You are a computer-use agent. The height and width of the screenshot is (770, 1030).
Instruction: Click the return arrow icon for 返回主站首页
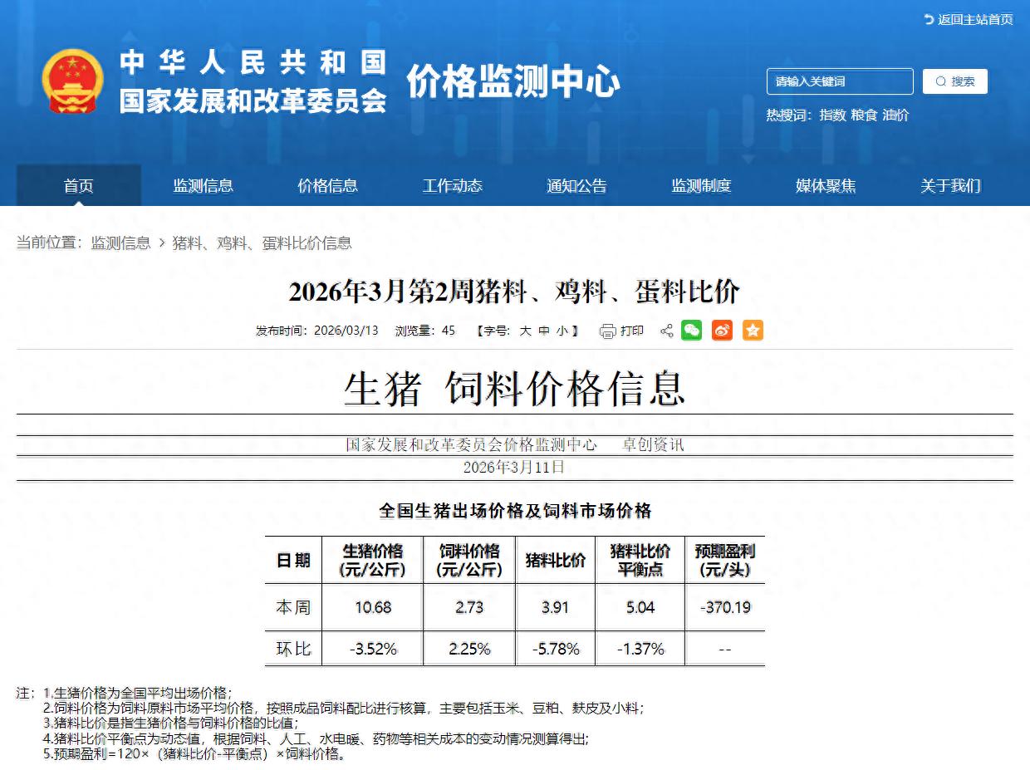click(929, 19)
